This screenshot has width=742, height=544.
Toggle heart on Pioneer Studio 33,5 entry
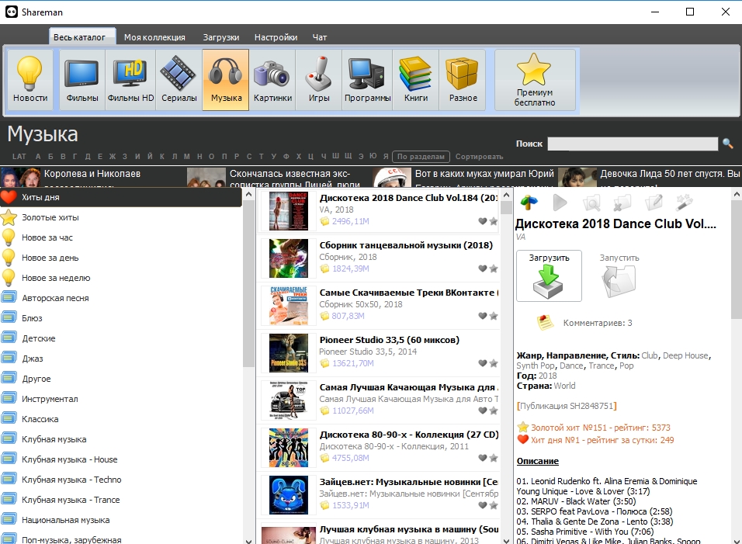482,363
